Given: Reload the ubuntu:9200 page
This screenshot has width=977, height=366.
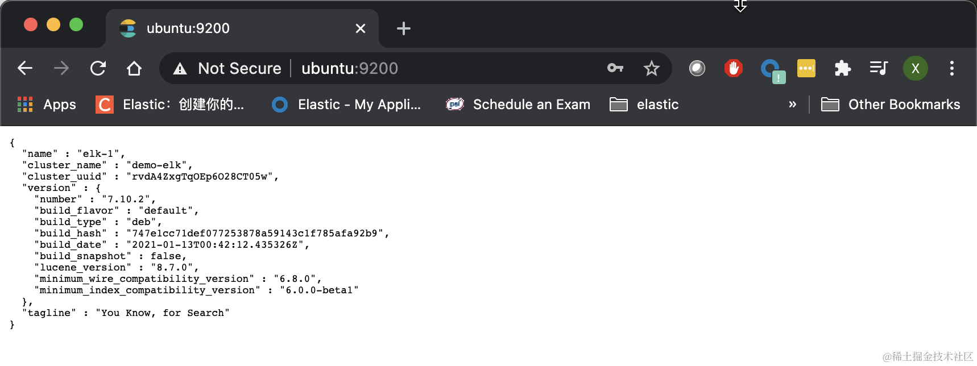Looking at the screenshot, I should [98, 68].
